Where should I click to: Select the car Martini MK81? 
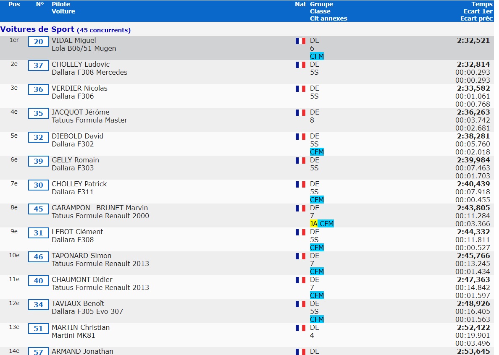(73, 335)
